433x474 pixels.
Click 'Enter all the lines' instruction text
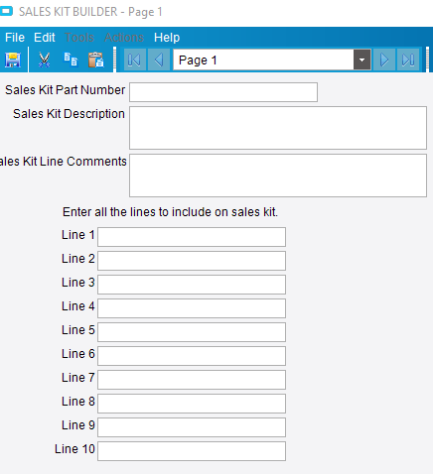(170, 212)
